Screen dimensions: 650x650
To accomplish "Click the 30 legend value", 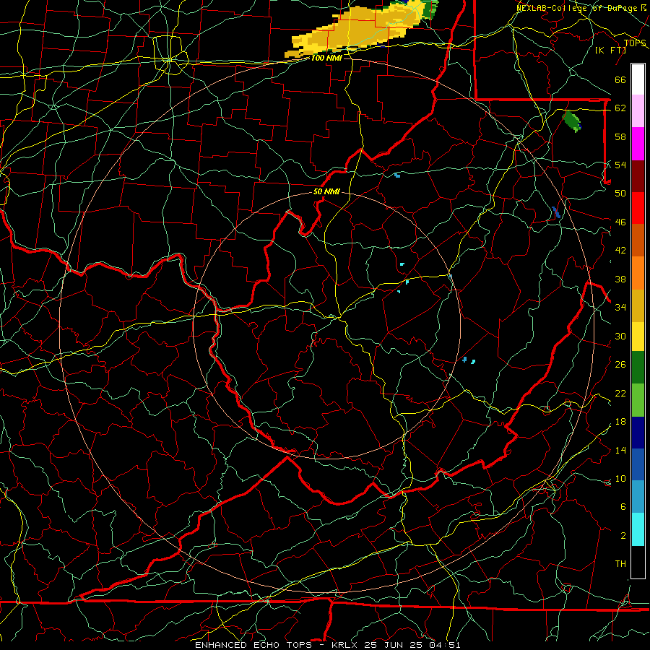I will [620, 336].
